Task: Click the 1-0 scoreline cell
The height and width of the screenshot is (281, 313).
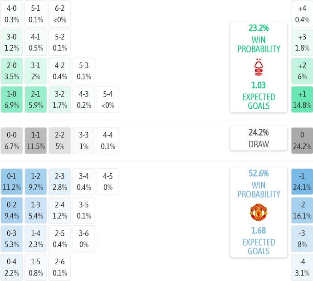Action: (12, 99)
